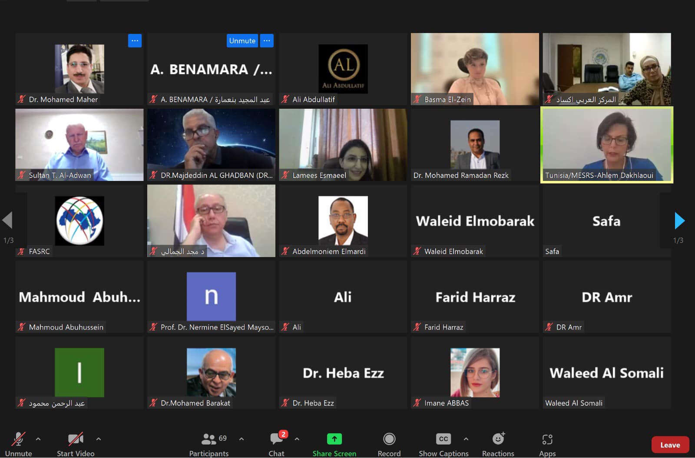Click the red Leave button
The height and width of the screenshot is (458, 695).
[x=670, y=445]
